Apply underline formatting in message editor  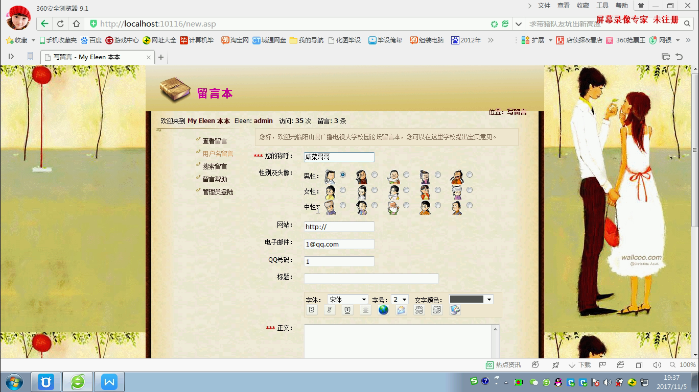pos(347,310)
